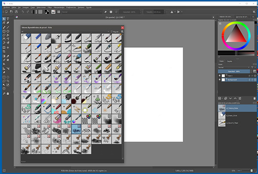Click the Reload brush preset icon
The width and height of the screenshot is (258, 174).
(117, 12)
